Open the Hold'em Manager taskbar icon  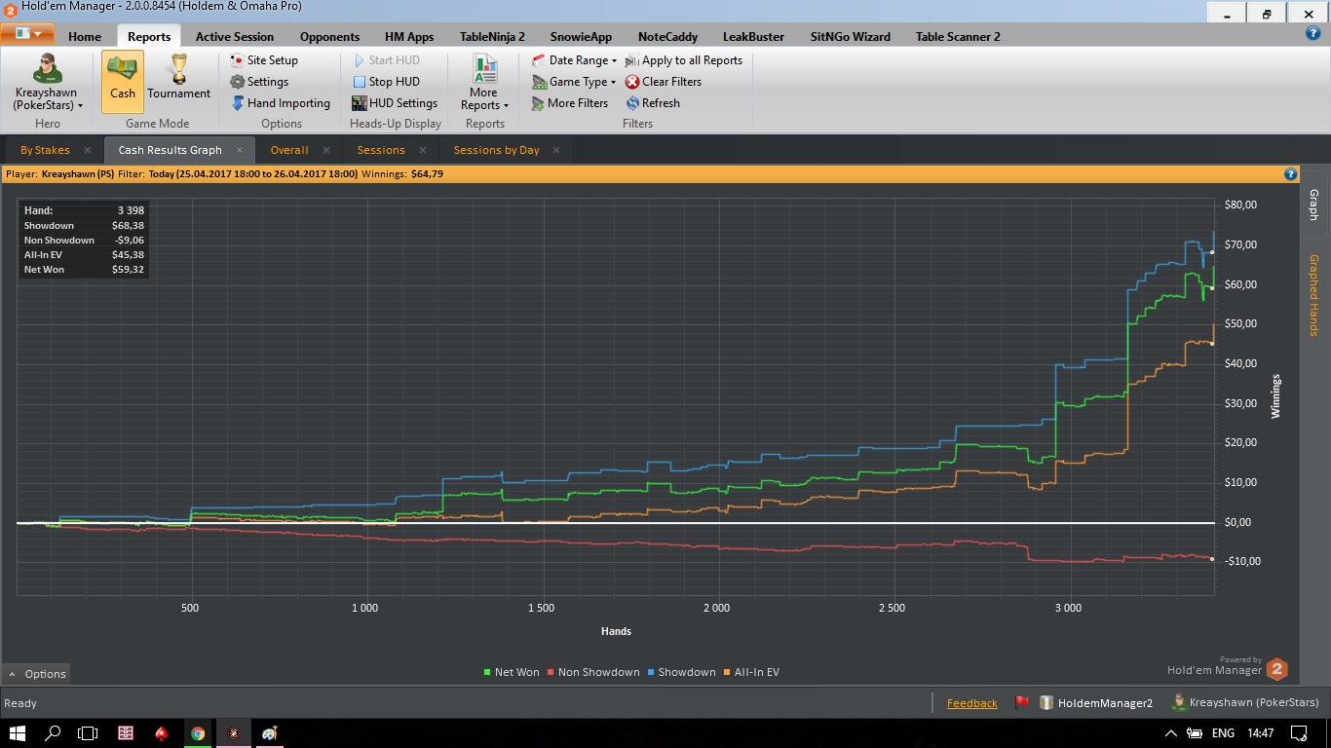(234, 732)
